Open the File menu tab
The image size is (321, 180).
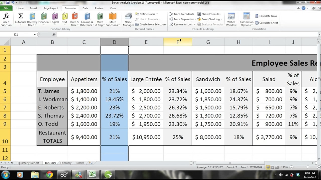6,8
